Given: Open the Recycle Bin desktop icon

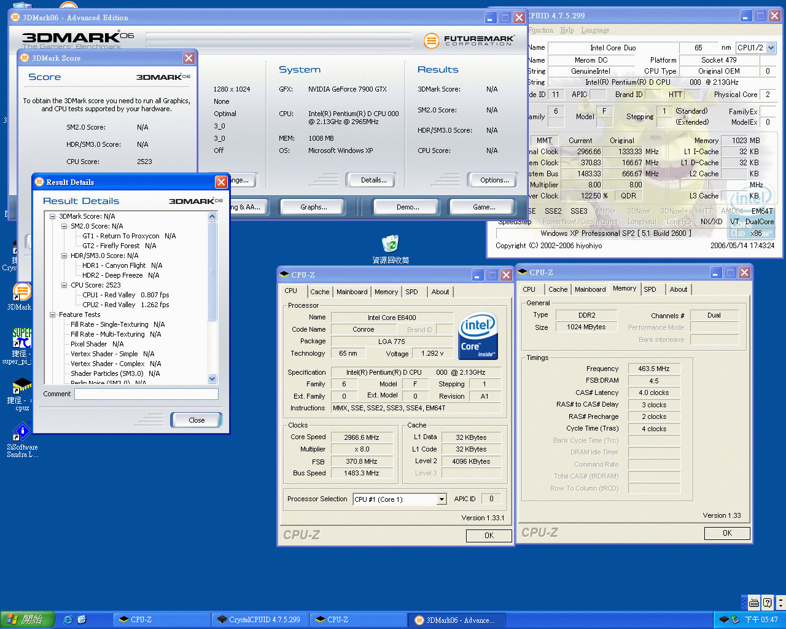Looking at the screenshot, I should coord(390,244).
